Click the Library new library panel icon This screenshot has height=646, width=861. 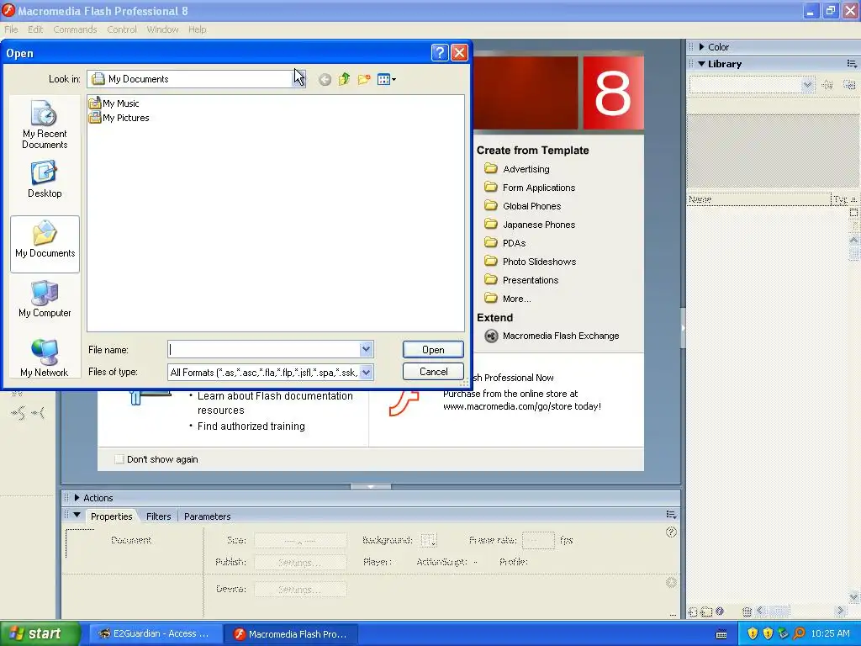coord(849,85)
